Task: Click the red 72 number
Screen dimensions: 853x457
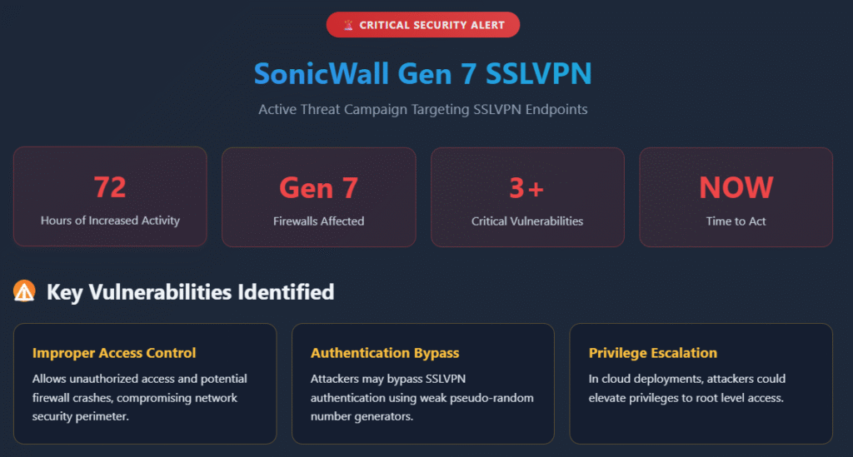Action: click(x=110, y=187)
